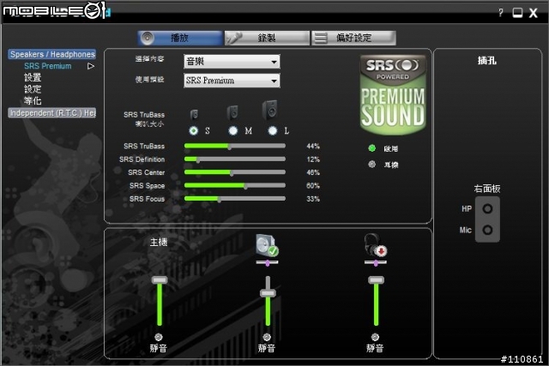Viewport: 549px width, 366px height.
Task: Open the 錄製 recording tab
Action: [267, 38]
